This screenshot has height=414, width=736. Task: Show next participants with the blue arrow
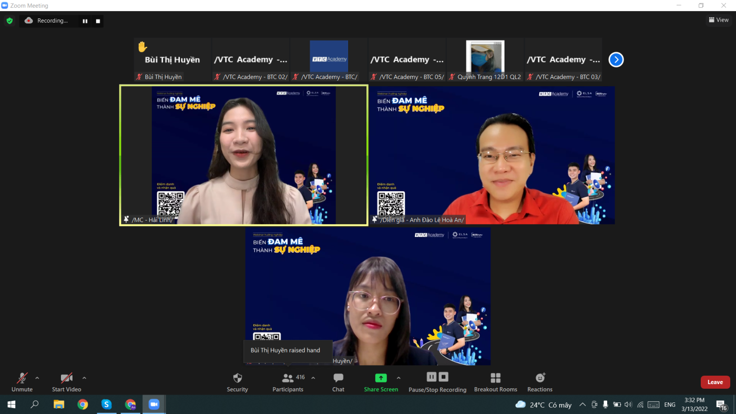click(616, 60)
